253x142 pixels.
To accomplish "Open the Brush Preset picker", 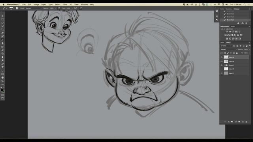I will click(x=11, y=8).
